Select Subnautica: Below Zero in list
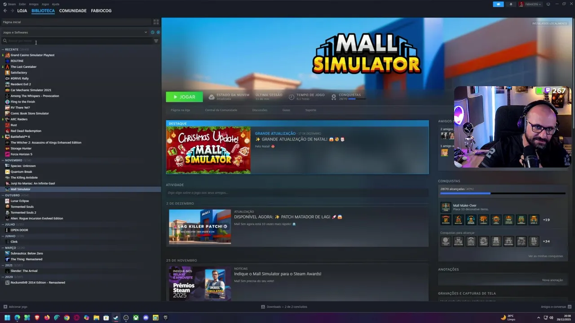Screen dimensions: 575x323 point(27,253)
